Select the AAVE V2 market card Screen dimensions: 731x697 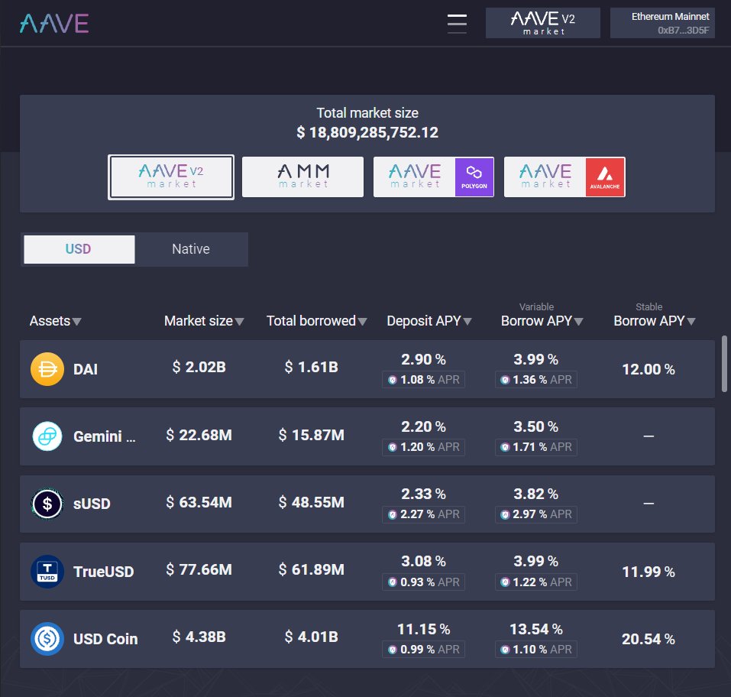(171, 177)
